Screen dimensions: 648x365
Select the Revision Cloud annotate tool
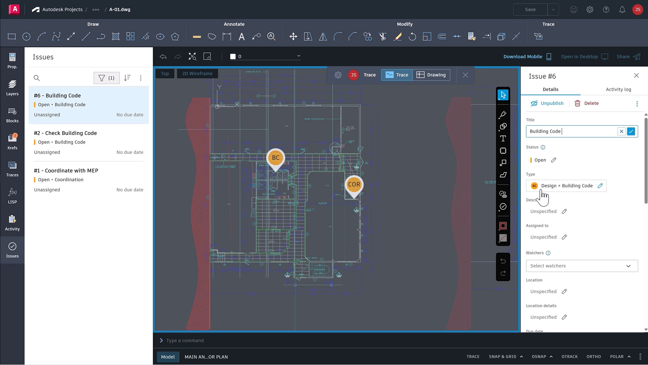pyautogui.click(x=212, y=36)
